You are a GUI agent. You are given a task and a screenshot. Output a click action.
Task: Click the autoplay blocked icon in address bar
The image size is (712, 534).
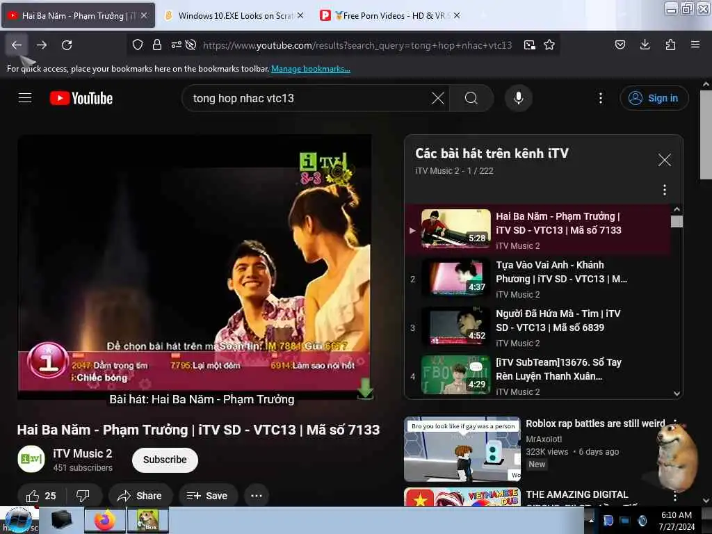(191, 44)
